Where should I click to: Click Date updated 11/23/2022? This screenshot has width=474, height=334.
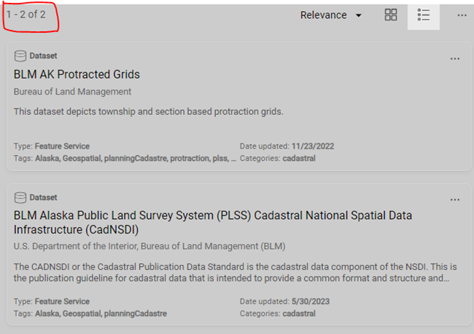pyautogui.click(x=287, y=146)
